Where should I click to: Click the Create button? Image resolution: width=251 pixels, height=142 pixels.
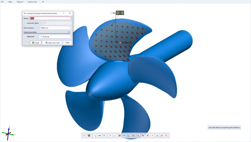pos(35,43)
